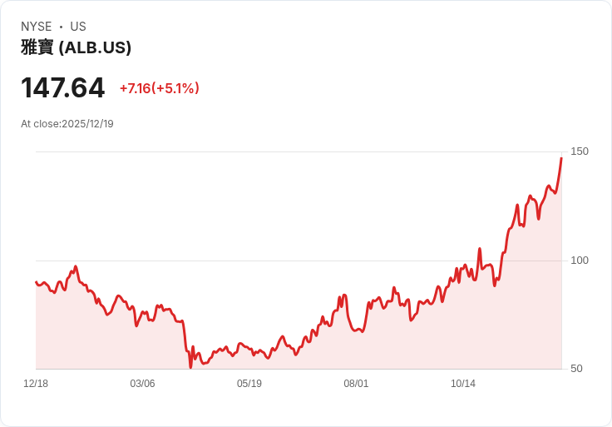Viewport: 612px width, 427px height.
Task: Select the 12/18 date on x-axis
Action: (x=36, y=384)
